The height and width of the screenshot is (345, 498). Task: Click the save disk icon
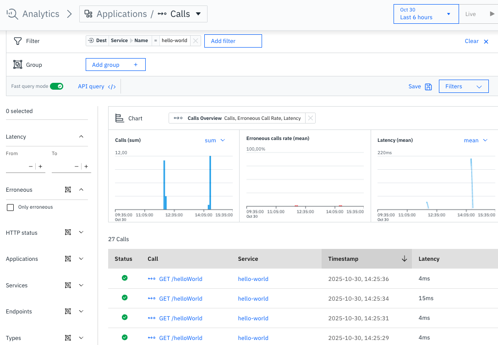click(428, 86)
